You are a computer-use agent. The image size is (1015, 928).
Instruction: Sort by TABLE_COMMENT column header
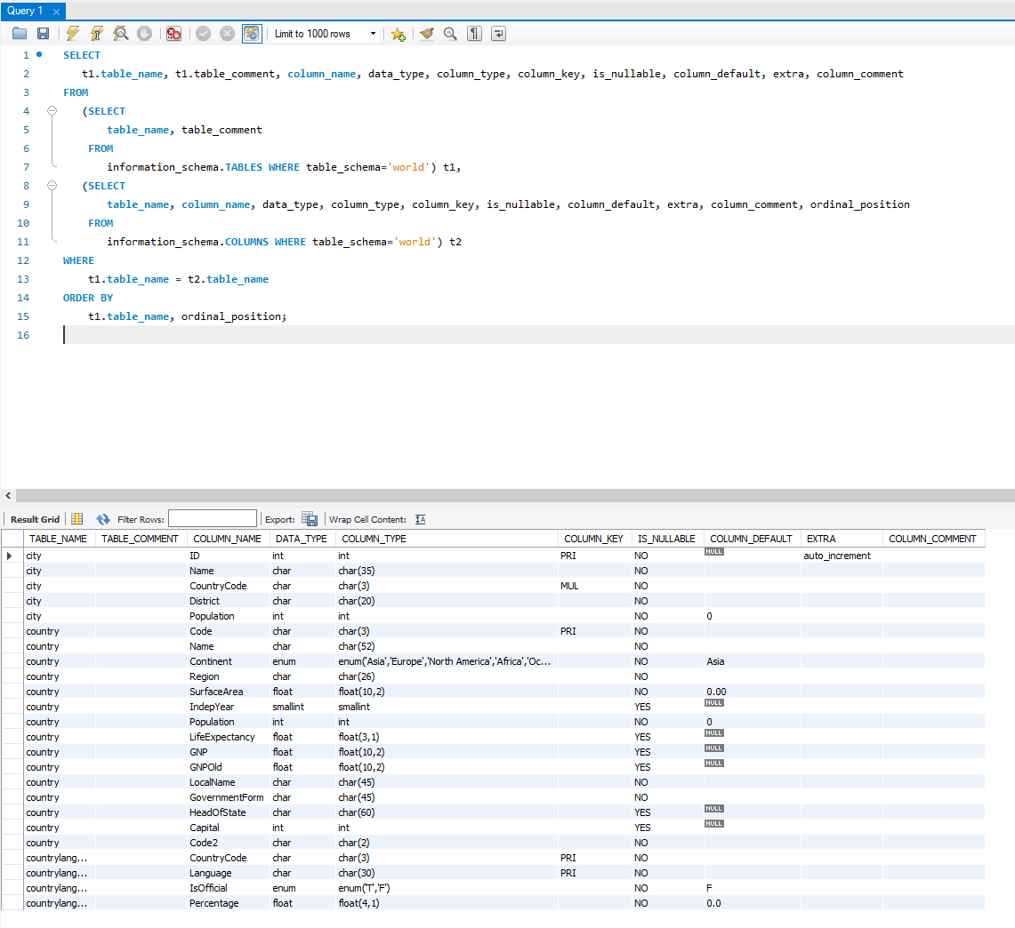(141, 539)
